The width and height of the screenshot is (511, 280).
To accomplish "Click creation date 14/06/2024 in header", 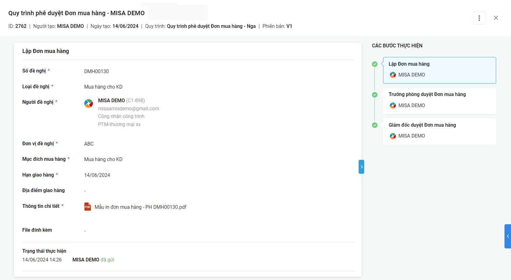I will 125,26.
